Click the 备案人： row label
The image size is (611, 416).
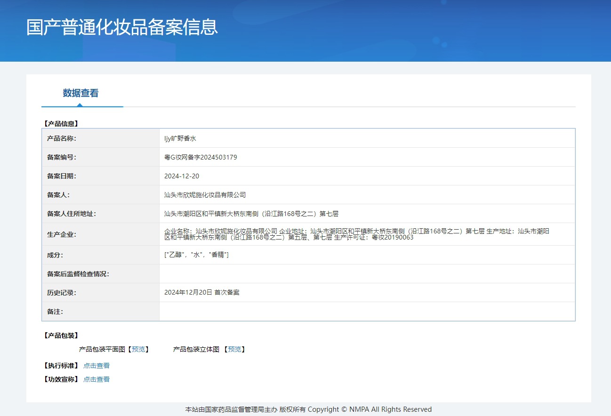(58, 195)
